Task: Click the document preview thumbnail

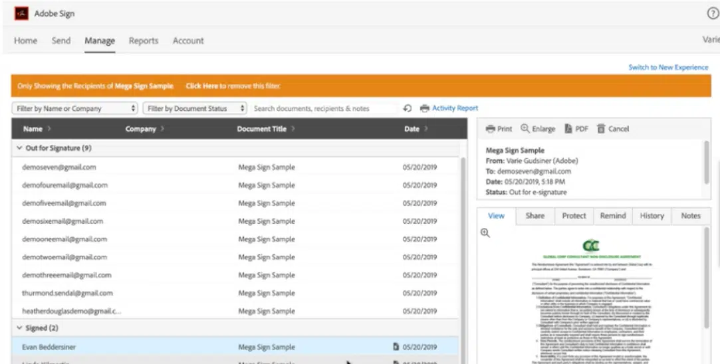Action: coord(591,301)
